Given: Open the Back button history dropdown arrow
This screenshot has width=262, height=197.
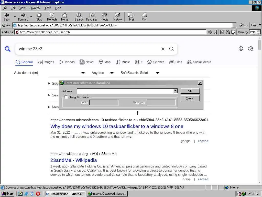Looking at the screenshot, I should (15, 17).
